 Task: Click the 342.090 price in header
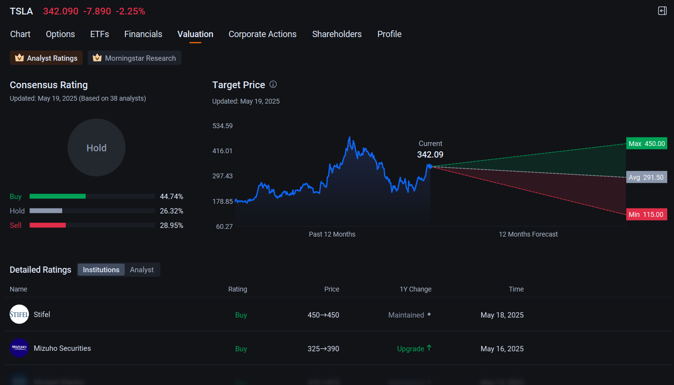(x=61, y=11)
